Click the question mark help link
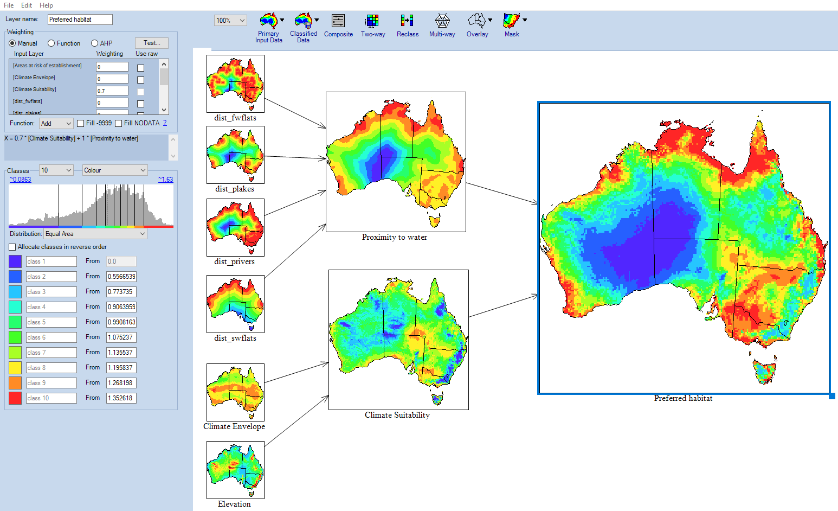Viewport: 838px width, 511px height. [165, 123]
